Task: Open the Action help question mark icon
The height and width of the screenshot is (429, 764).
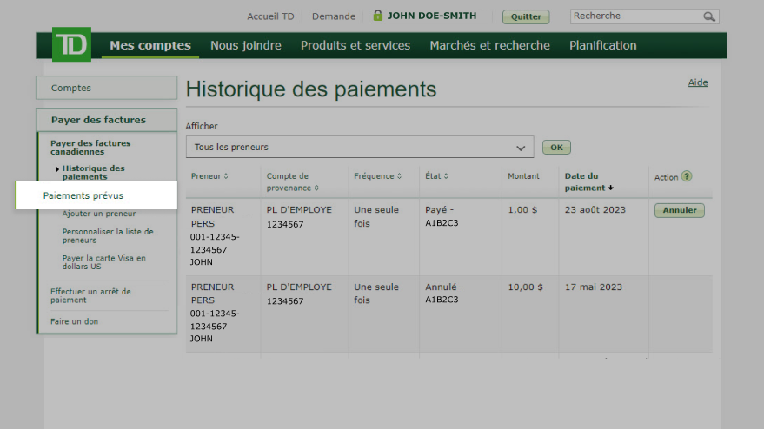Action: [687, 176]
